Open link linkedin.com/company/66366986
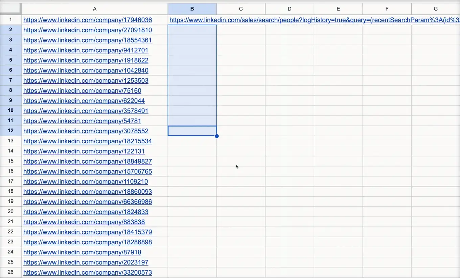 (x=88, y=202)
